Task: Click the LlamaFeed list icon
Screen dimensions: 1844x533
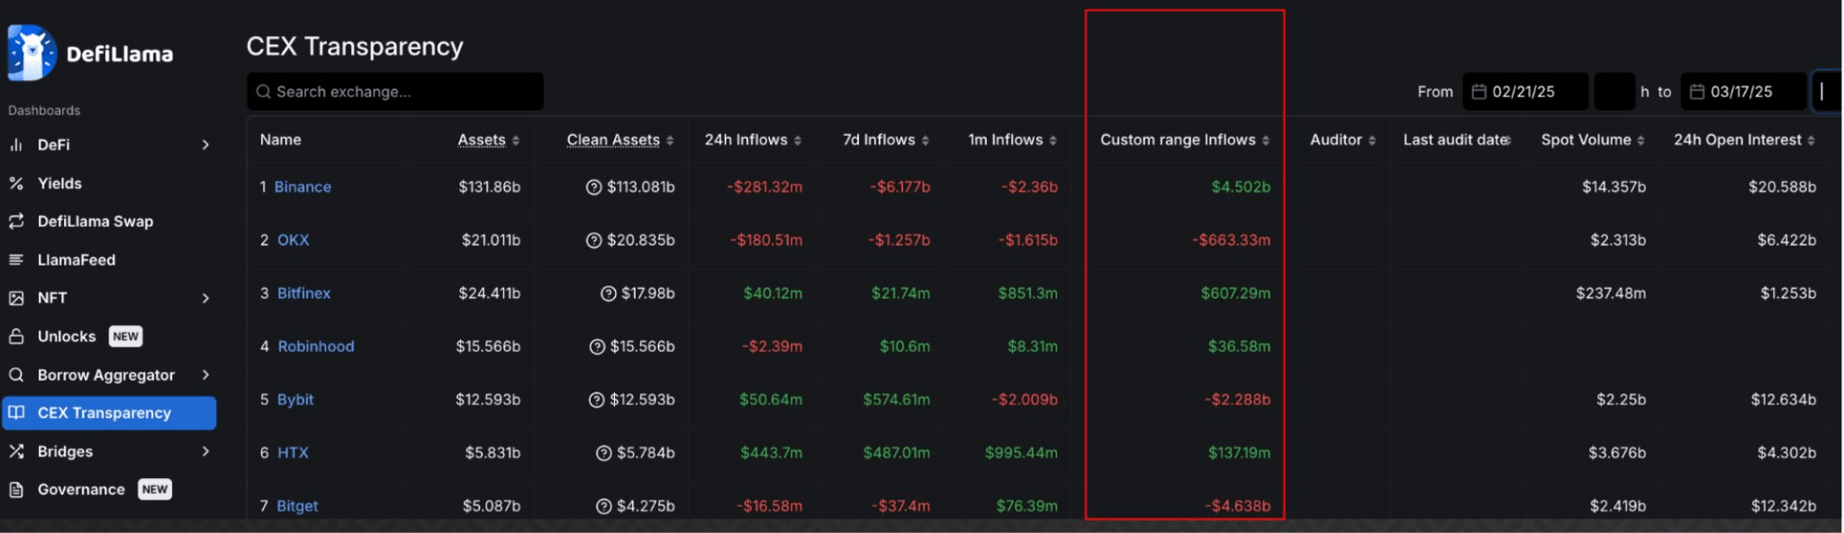Action: click(16, 260)
